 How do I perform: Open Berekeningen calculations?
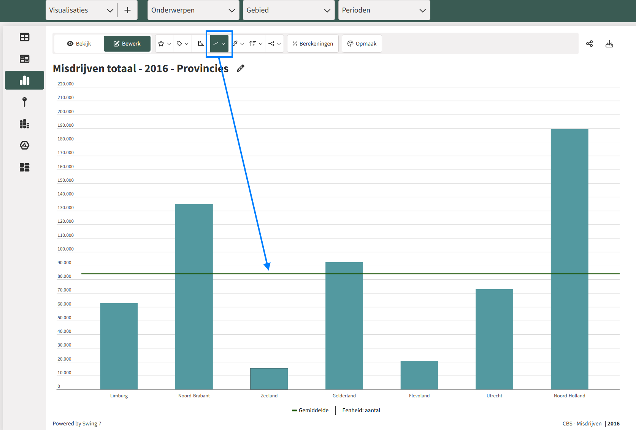pos(312,44)
